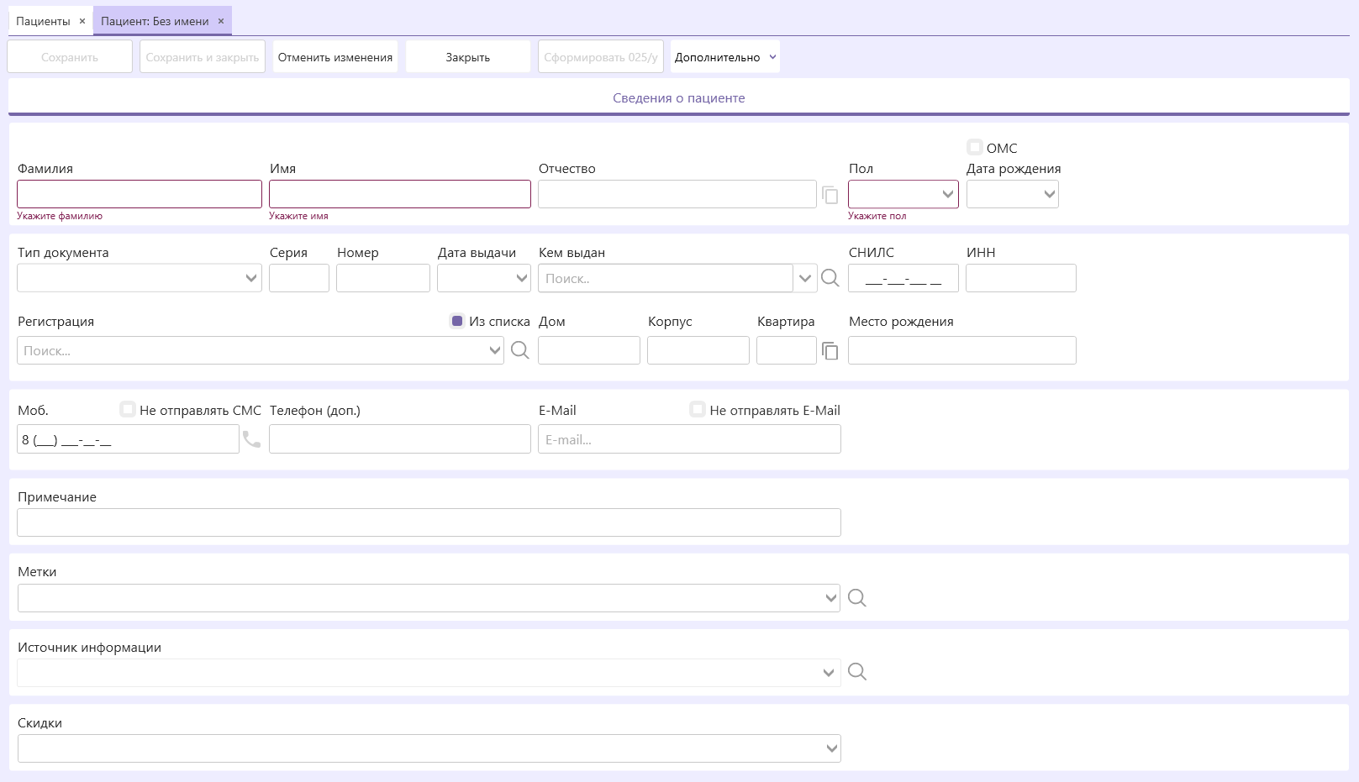
Task: Click the Укажите имя validation message
Action: tap(298, 216)
